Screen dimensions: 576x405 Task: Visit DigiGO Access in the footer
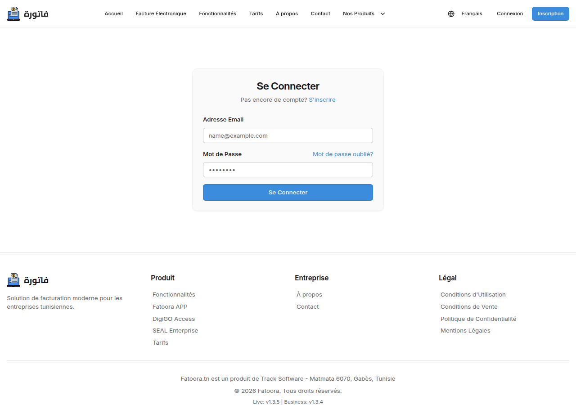(174, 319)
